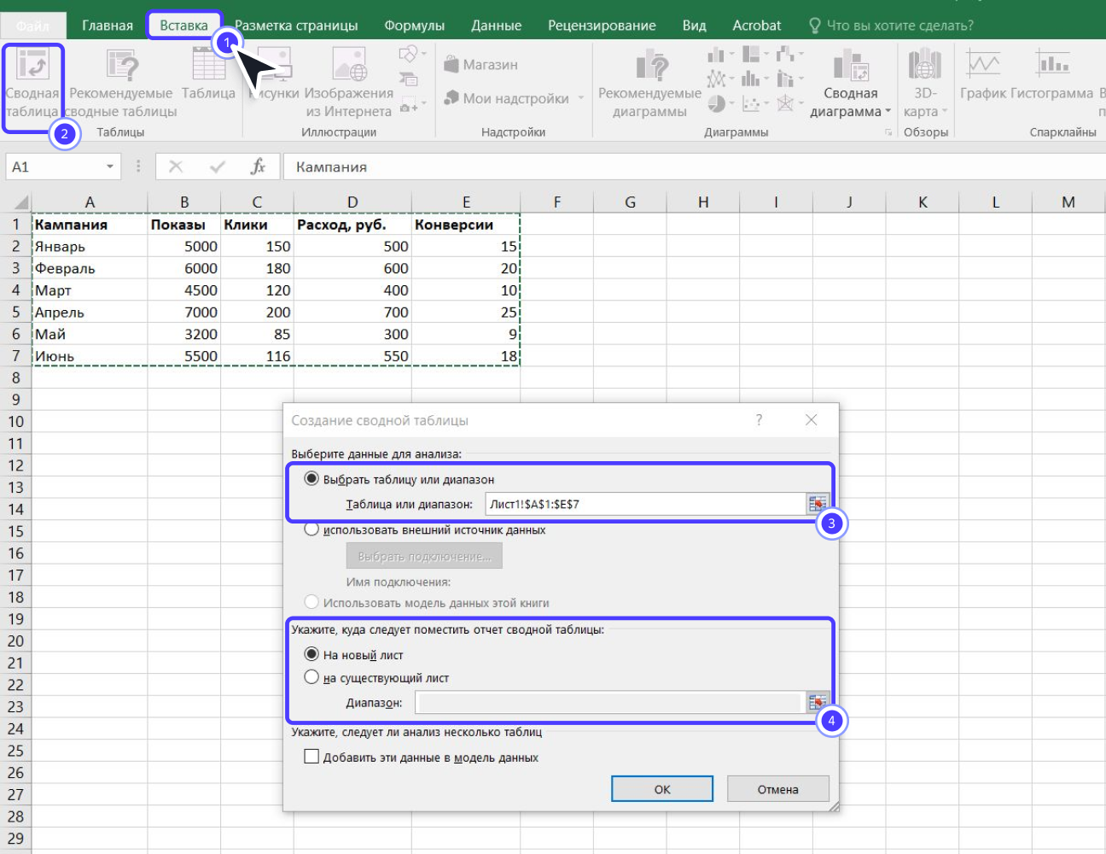The width and height of the screenshot is (1106, 854).
Task: Open the Вид tab
Action: (694, 26)
